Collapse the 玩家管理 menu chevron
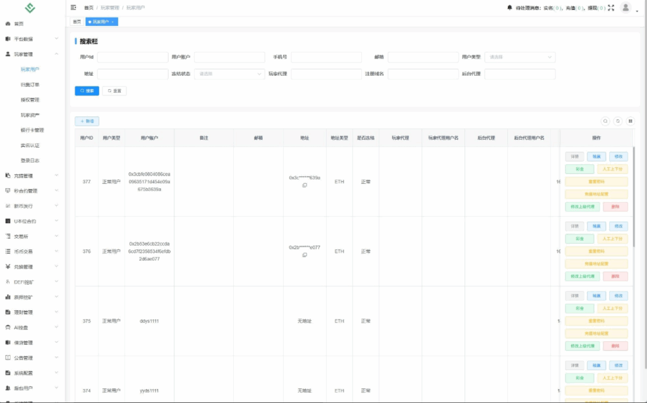Viewport: 647px width, 403px height. pyautogui.click(x=56, y=54)
